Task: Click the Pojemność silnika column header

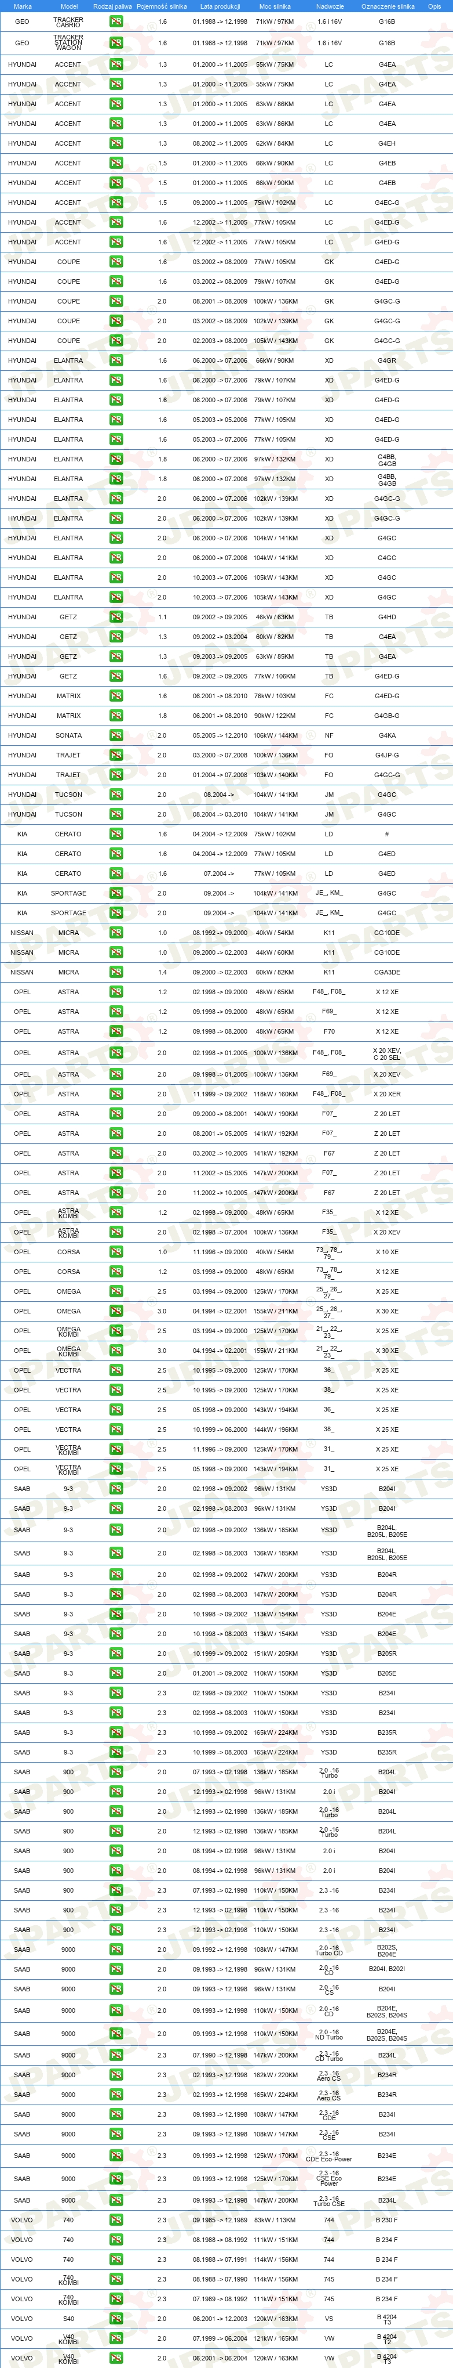Action: pos(162,6)
